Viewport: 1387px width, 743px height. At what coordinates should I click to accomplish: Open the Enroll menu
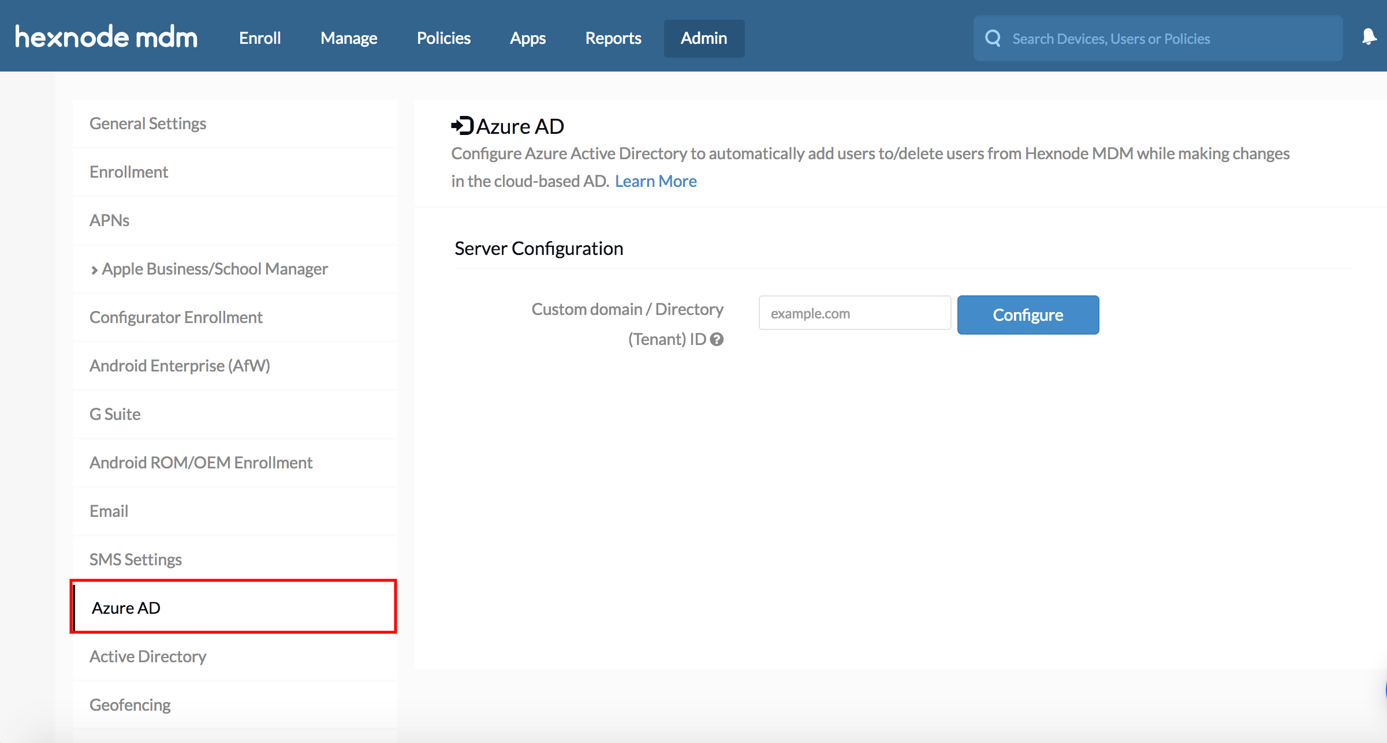(260, 38)
